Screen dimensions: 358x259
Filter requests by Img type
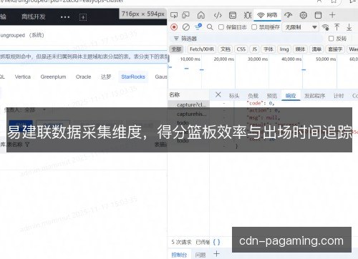[x=284, y=49]
